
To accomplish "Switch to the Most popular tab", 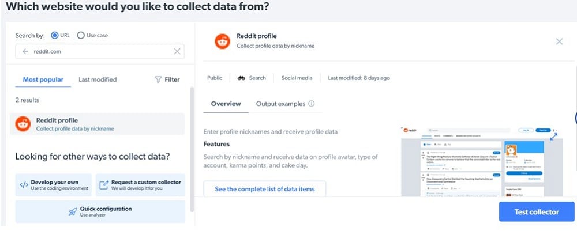I will point(43,79).
